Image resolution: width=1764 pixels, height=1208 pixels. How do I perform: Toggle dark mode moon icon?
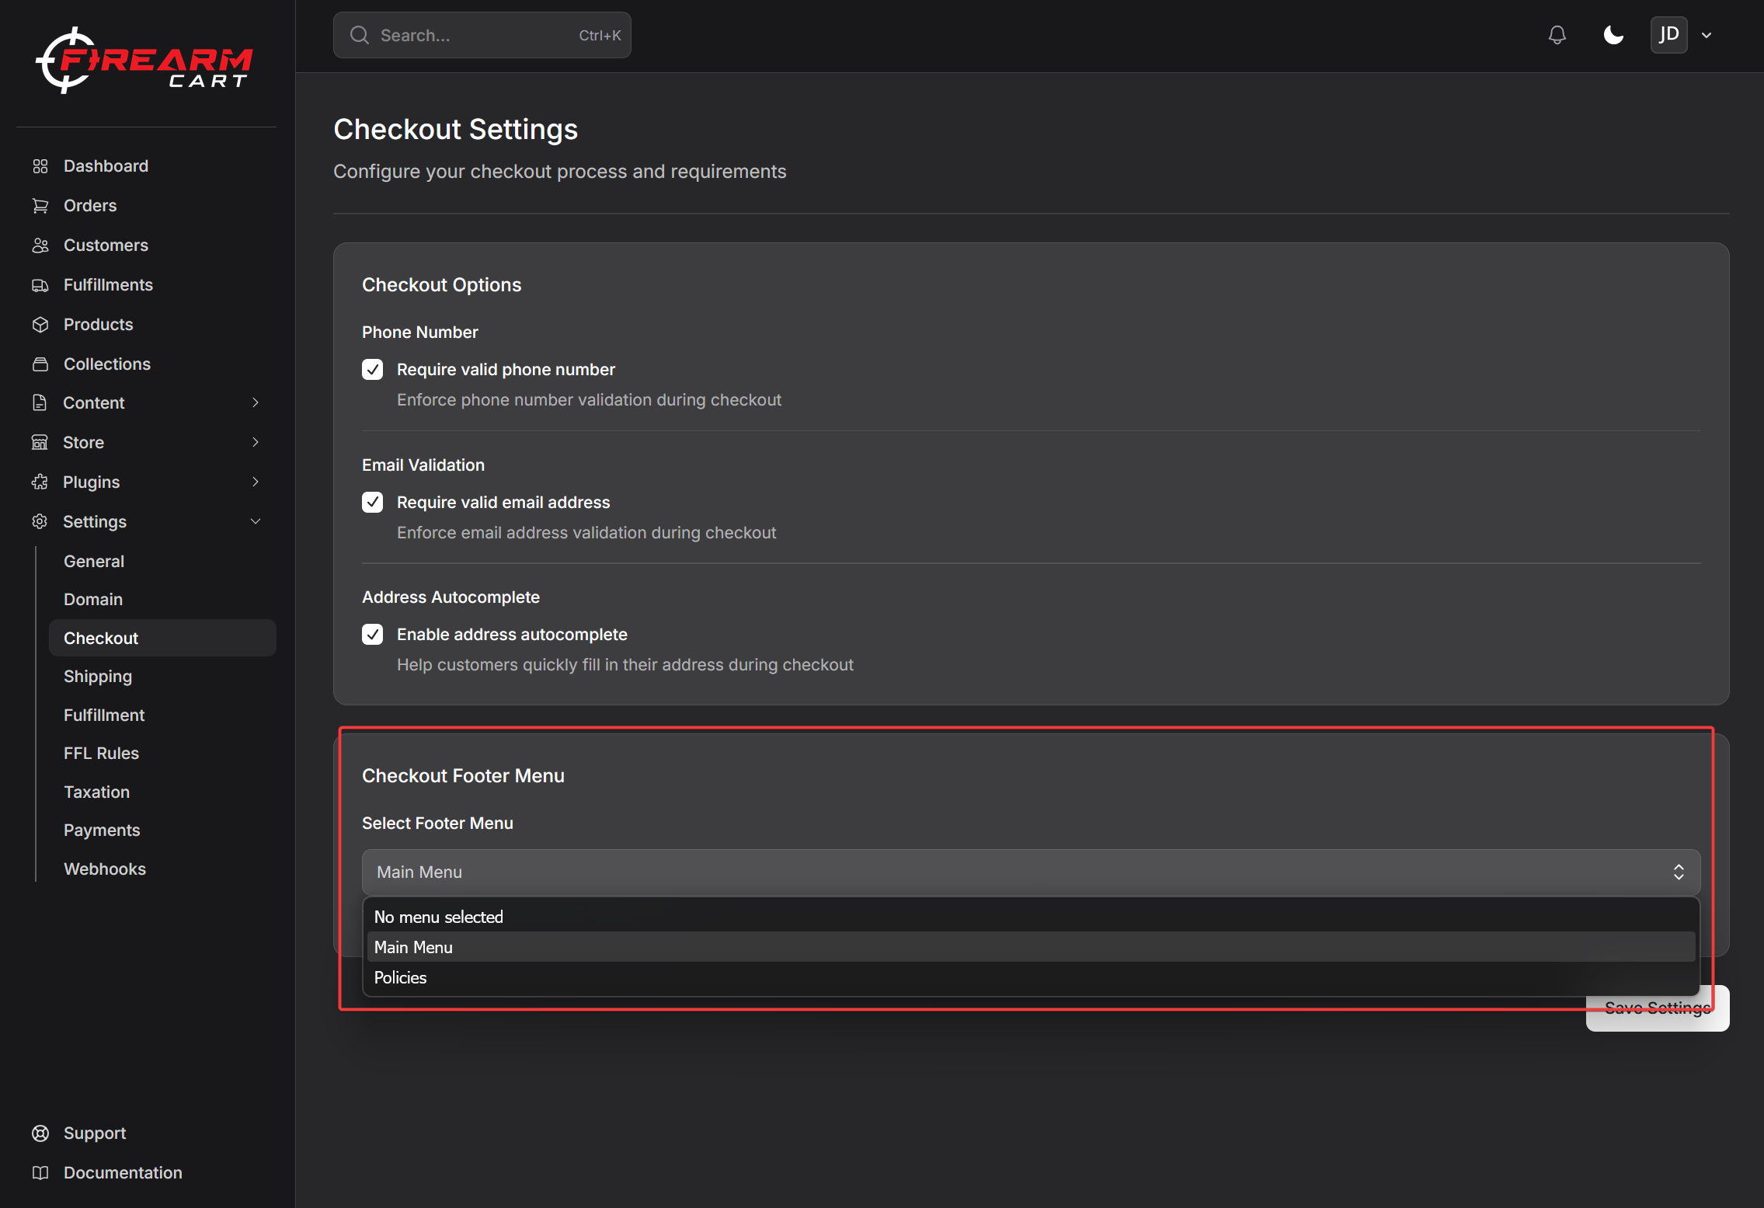point(1614,35)
